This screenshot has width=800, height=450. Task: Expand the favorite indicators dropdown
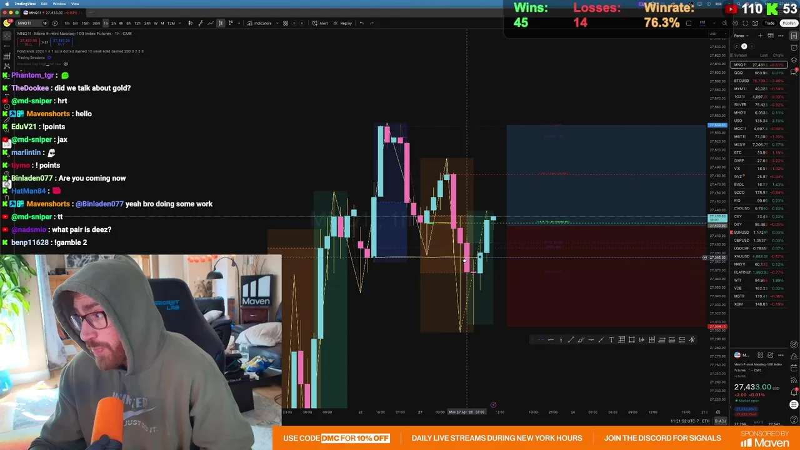277,23
